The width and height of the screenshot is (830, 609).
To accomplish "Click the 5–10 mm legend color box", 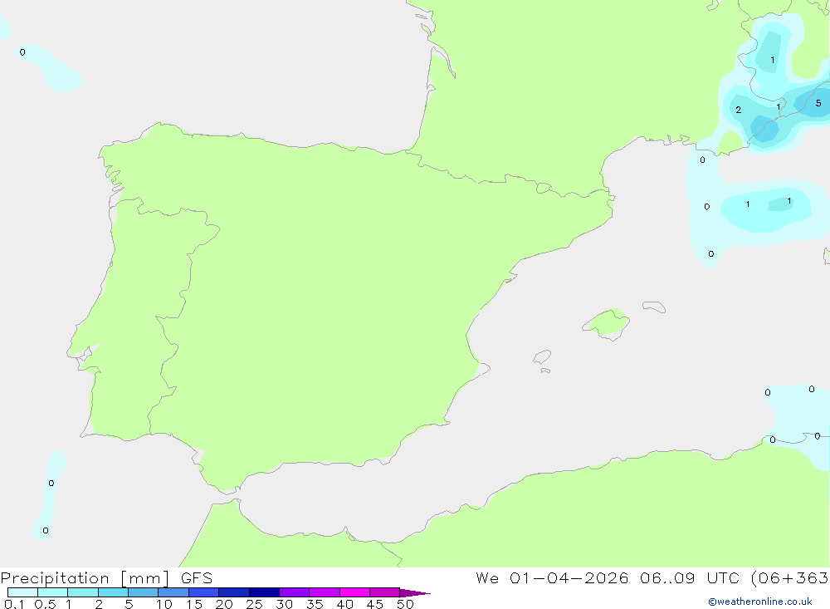I will (144, 592).
